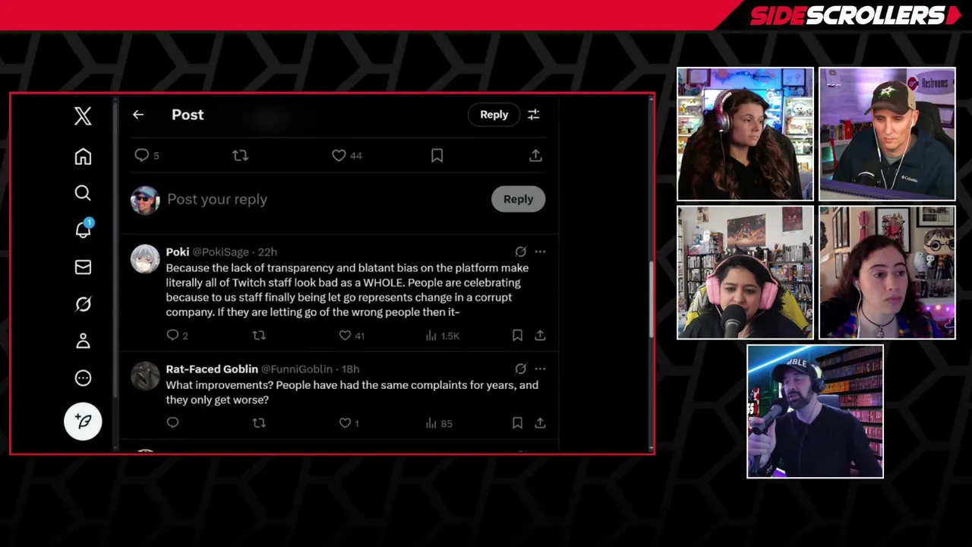Image resolution: width=972 pixels, height=547 pixels.
Task: View analytics 85 on Rat-Faced Goblin's post
Action: point(439,423)
